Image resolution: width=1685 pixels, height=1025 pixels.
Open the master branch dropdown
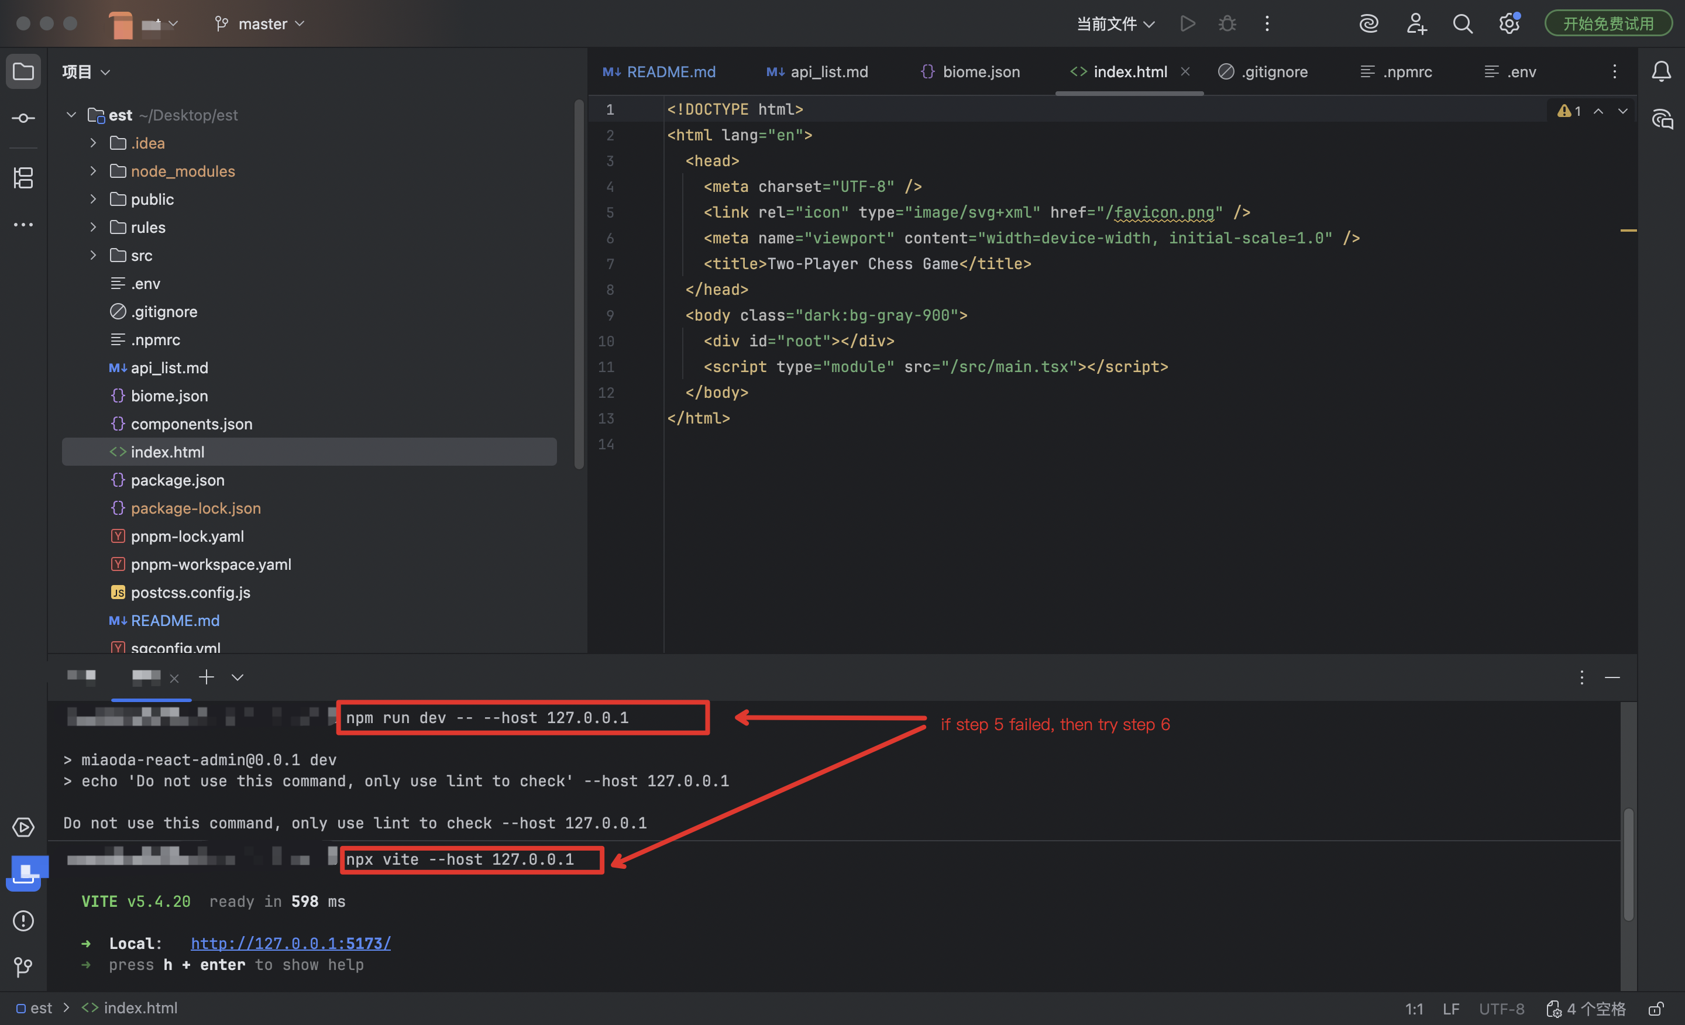tap(260, 24)
